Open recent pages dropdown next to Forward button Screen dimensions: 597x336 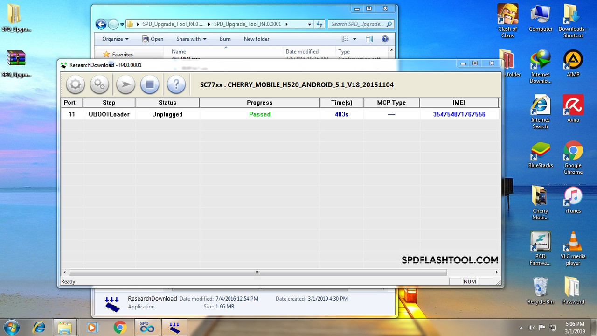click(122, 24)
